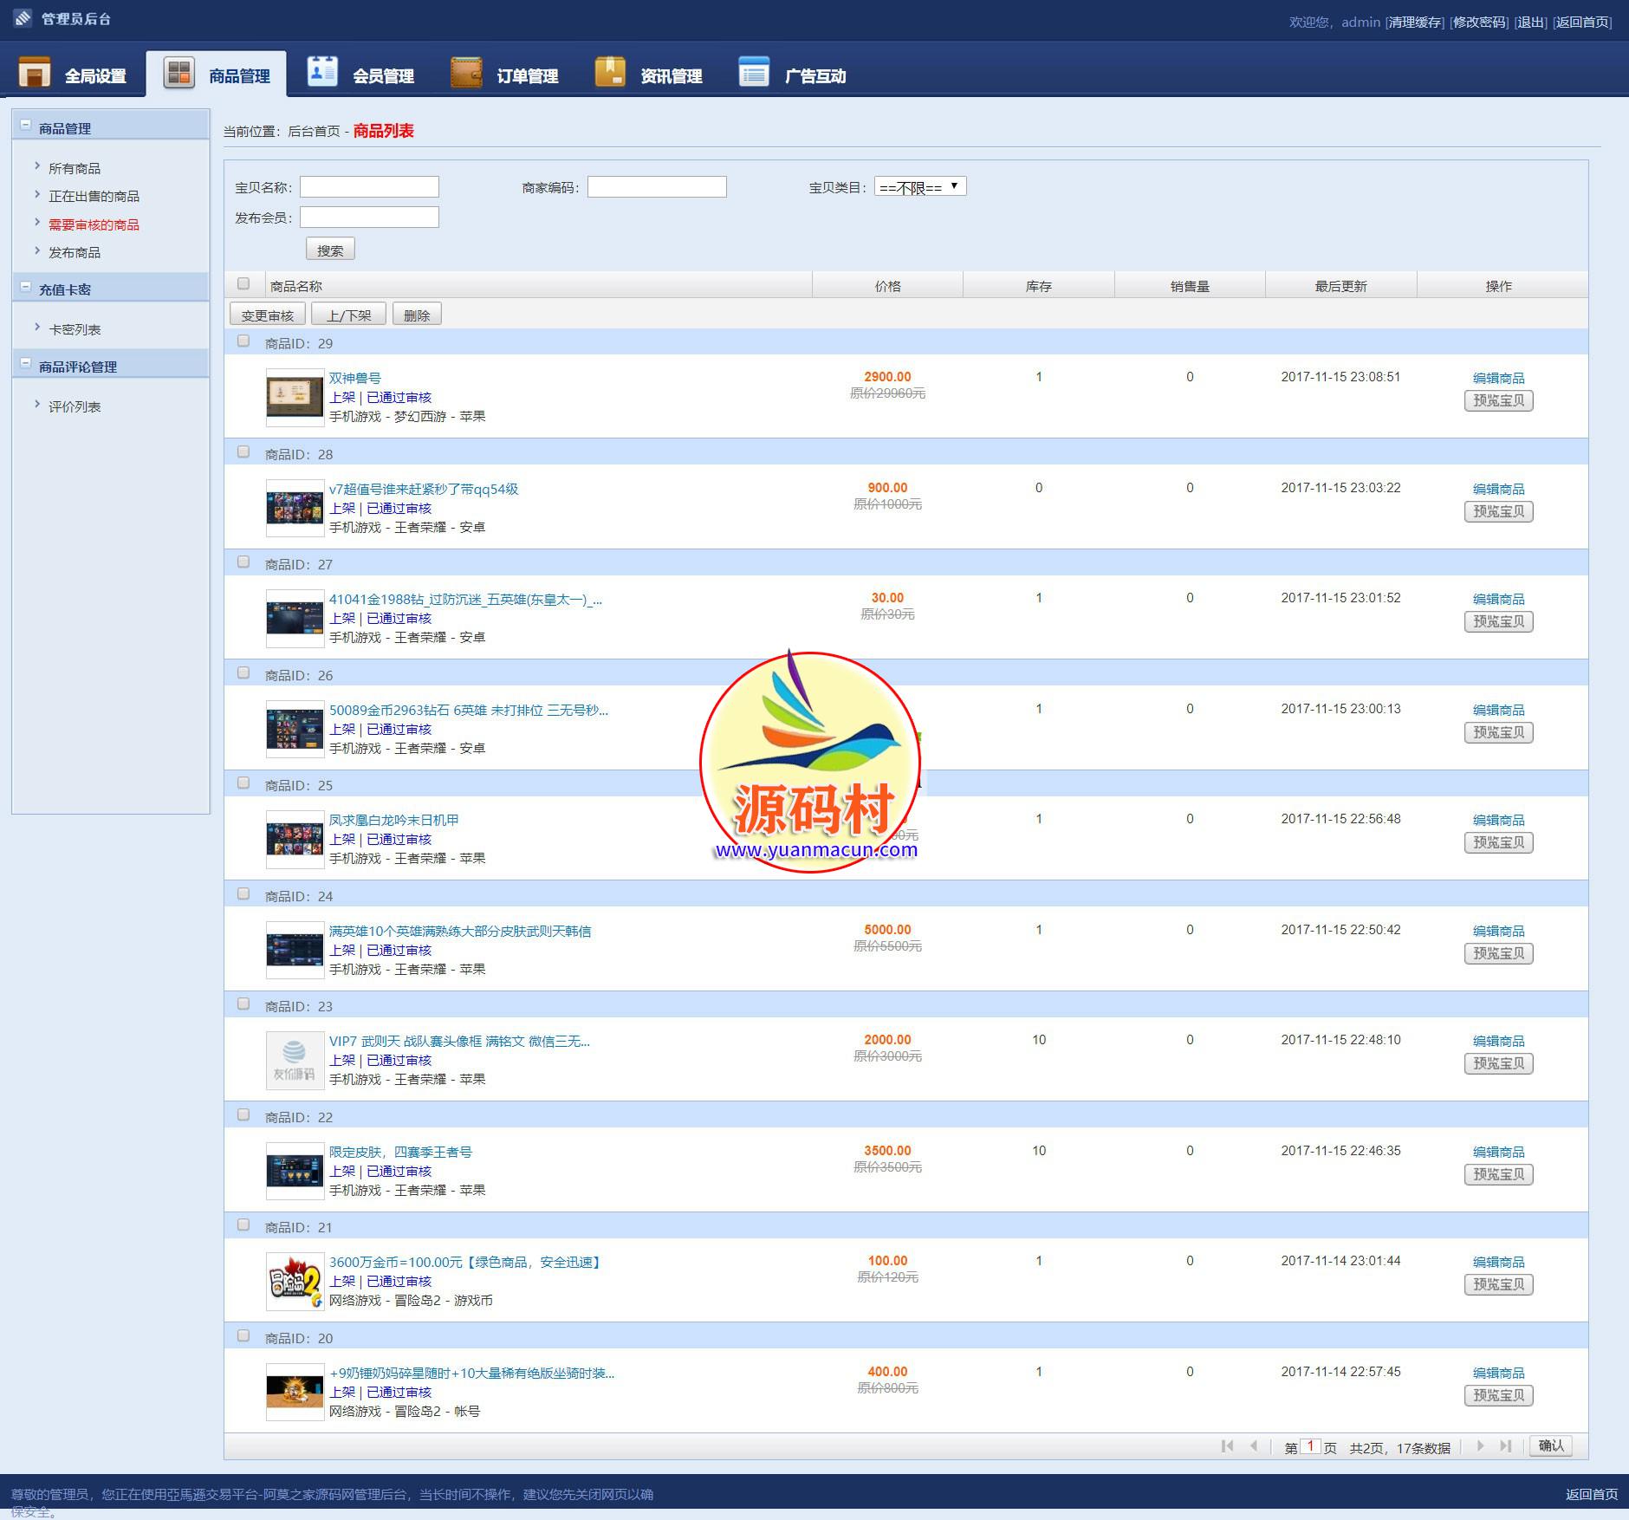Jump to last page arrow icon
1629x1520 pixels.
click(1506, 1446)
